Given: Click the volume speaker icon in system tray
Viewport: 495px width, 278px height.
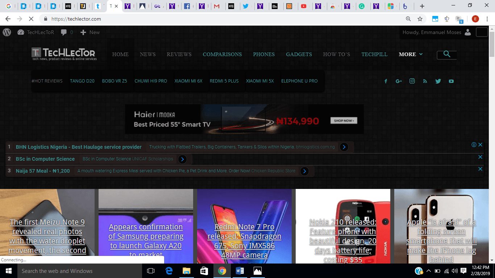Looking at the screenshot, I should [x=455, y=271].
